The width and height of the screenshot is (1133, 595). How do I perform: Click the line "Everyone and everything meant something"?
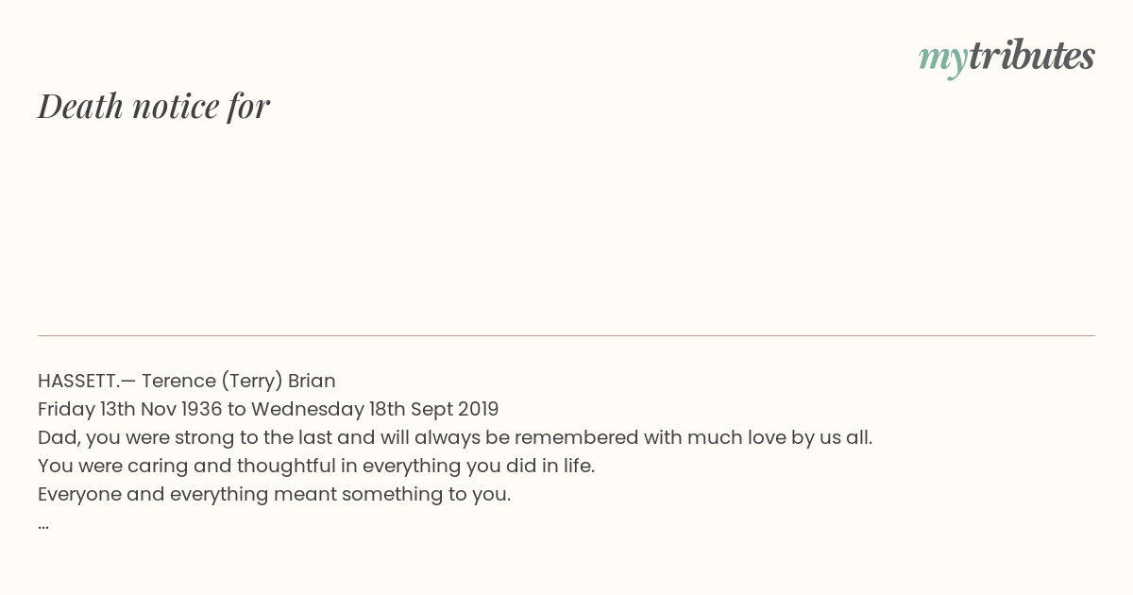click(x=274, y=495)
